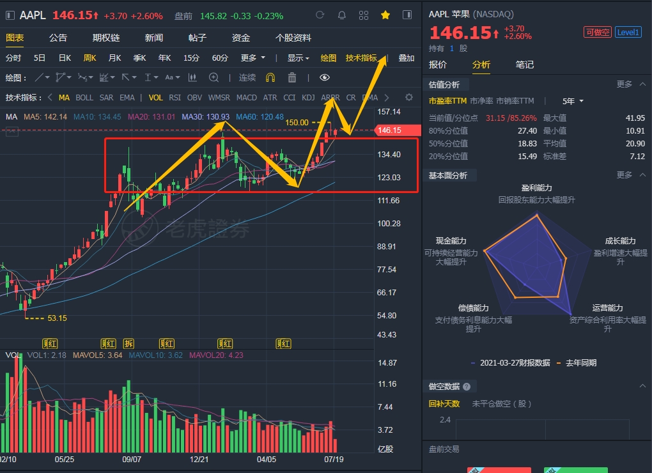The image size is (652, 473).
Task: Switch to the 资金 tab
Action: 241,38
